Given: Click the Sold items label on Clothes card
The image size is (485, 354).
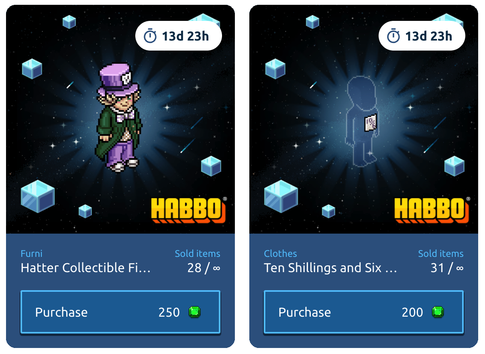Looking at the screenshot, I should 441,254.
